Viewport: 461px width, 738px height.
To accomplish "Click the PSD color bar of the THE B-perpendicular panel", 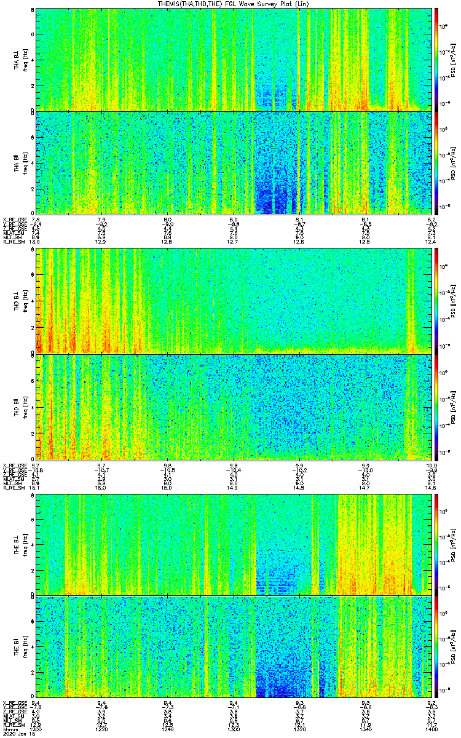I will [437, 544].
